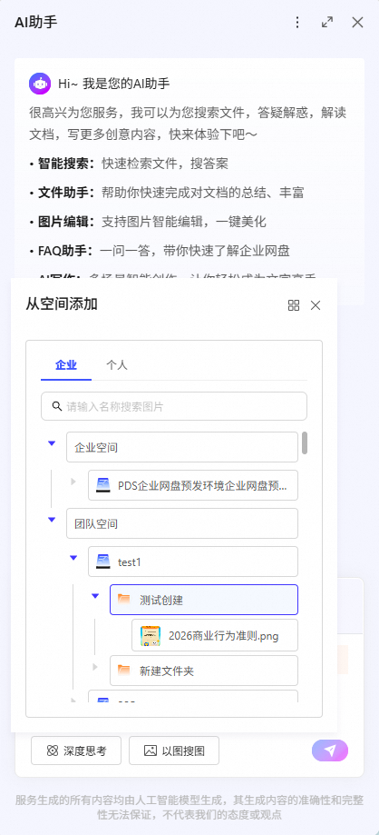
Task: Click the folder icon of 测试创建
Action: [x=124, y=600]
